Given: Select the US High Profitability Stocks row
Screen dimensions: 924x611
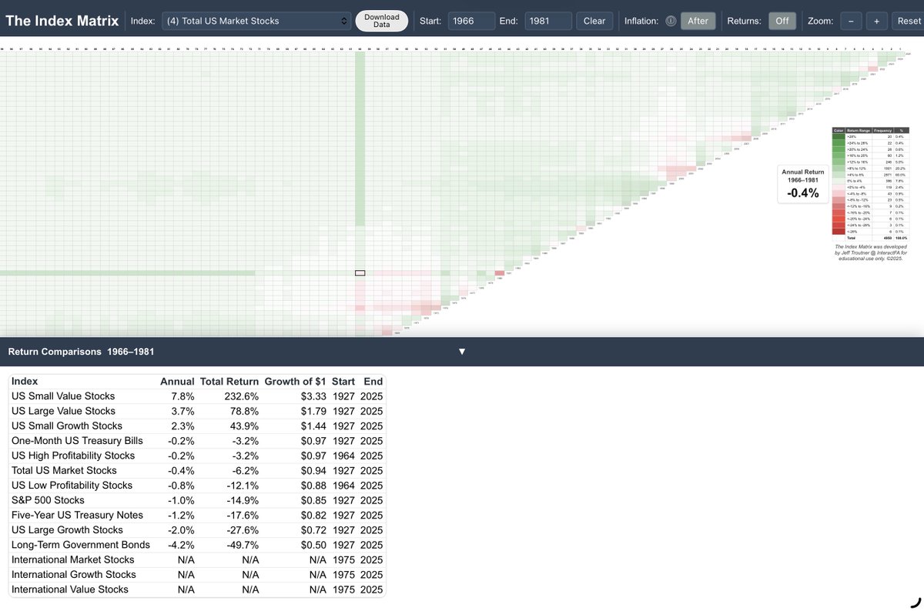Looking at the screenshot, I should (x=197, y=456).
